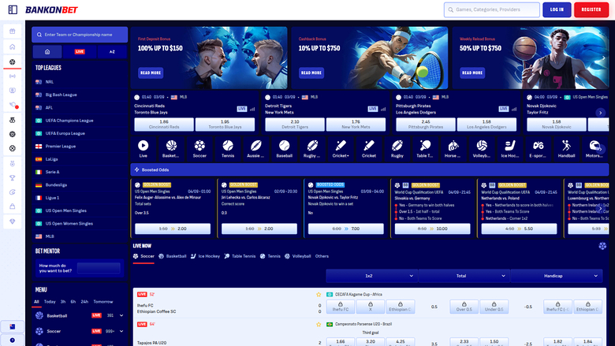Read more on Weekly Reload Bonus banner
The image size is (615, 346).
[472, 73]
